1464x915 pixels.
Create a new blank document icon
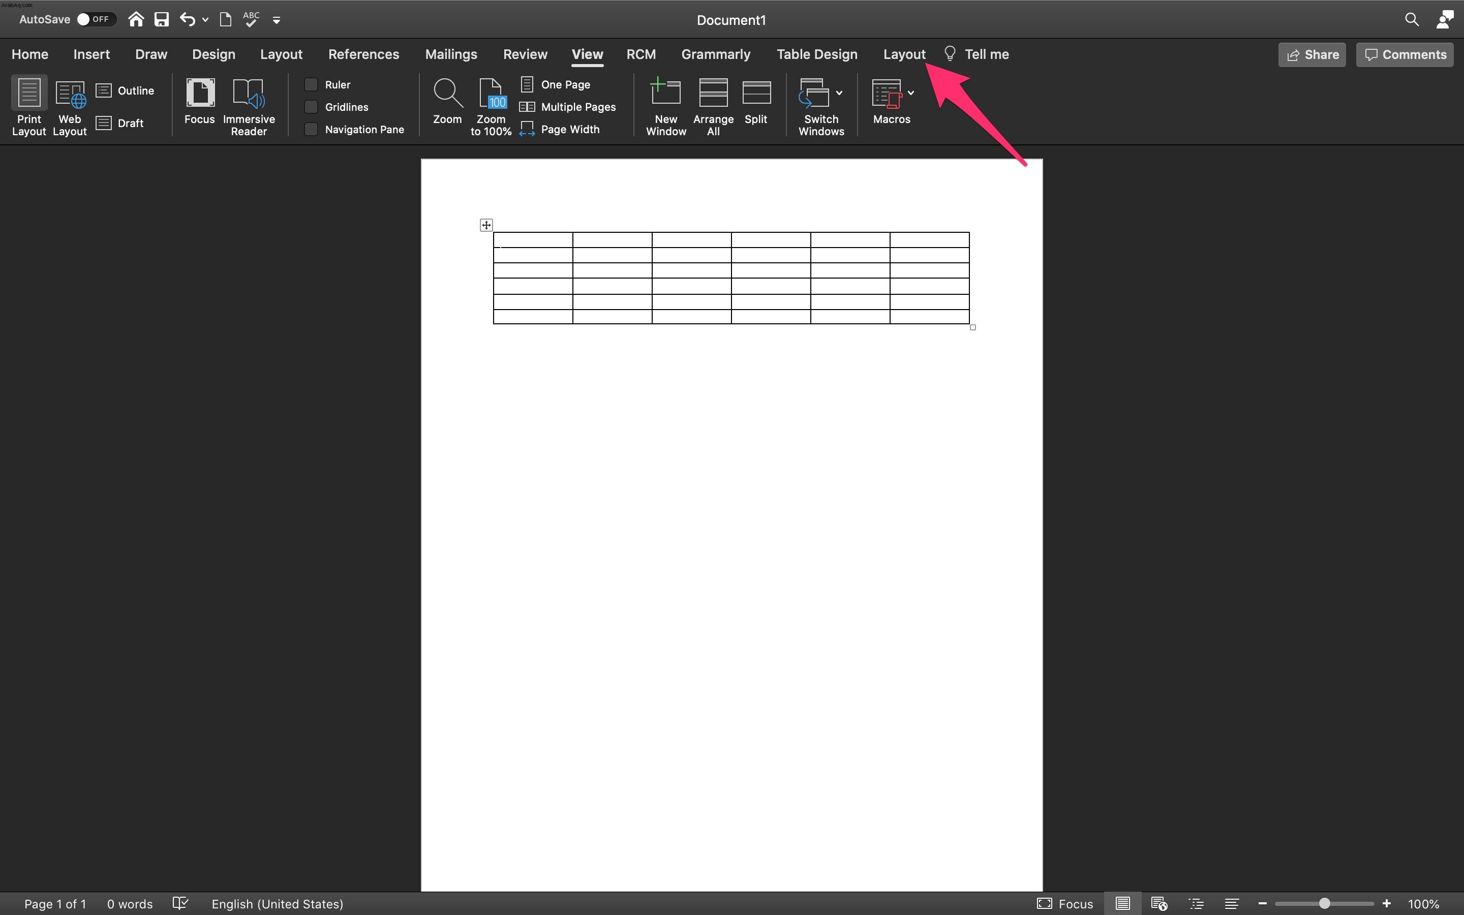225,19
